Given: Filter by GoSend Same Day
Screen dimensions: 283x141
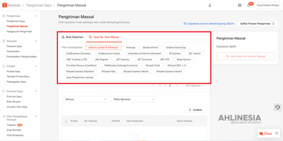Looking at the screenshot, I should [176, 47].
